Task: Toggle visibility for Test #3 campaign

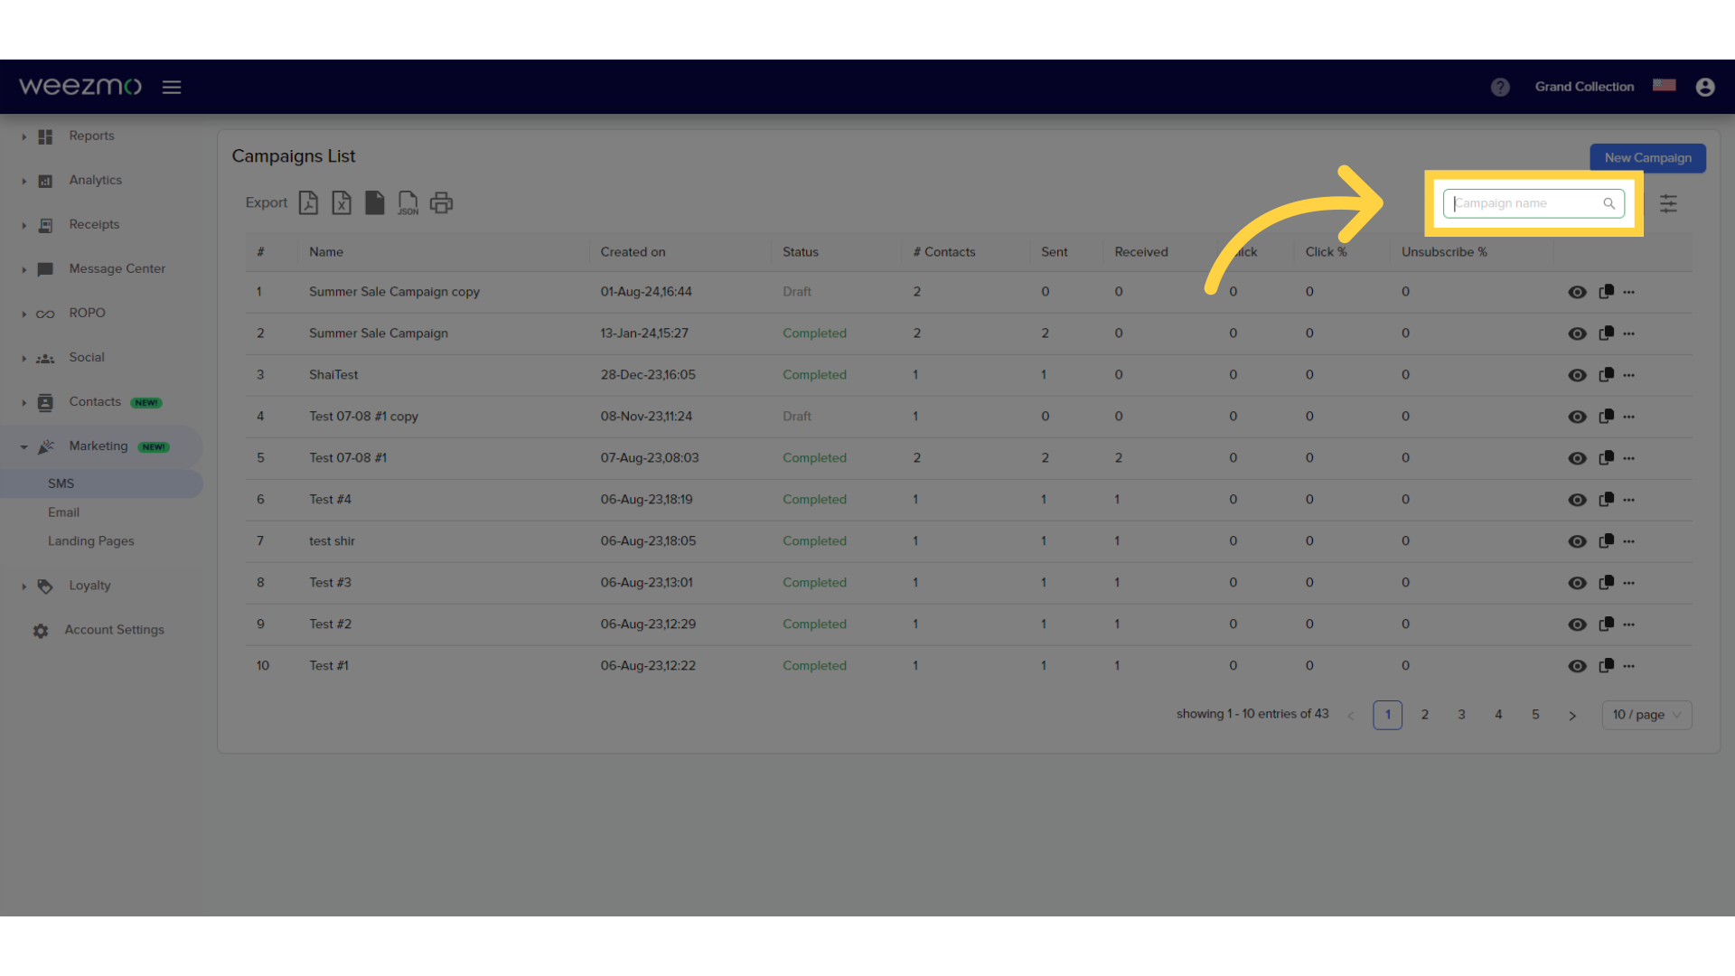Action: pos(1577,583)
